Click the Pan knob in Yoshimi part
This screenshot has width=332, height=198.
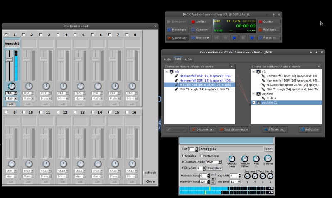point(256,159)
